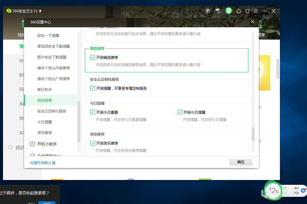Click the clock icon beside 开机小助手
This screenshot has width=307, height=204.
(x=33, y=144)
